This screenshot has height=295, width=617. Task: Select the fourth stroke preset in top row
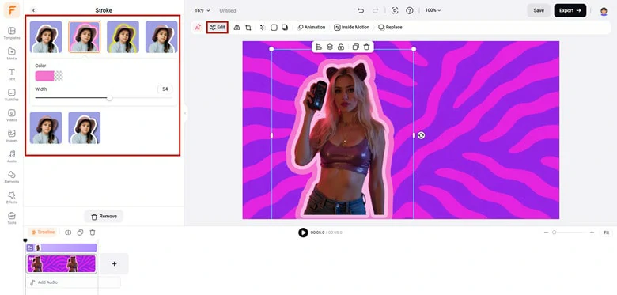coord(161,36)
